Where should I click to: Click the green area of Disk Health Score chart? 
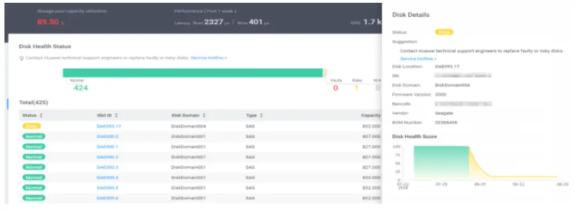[x=441, y=163]
